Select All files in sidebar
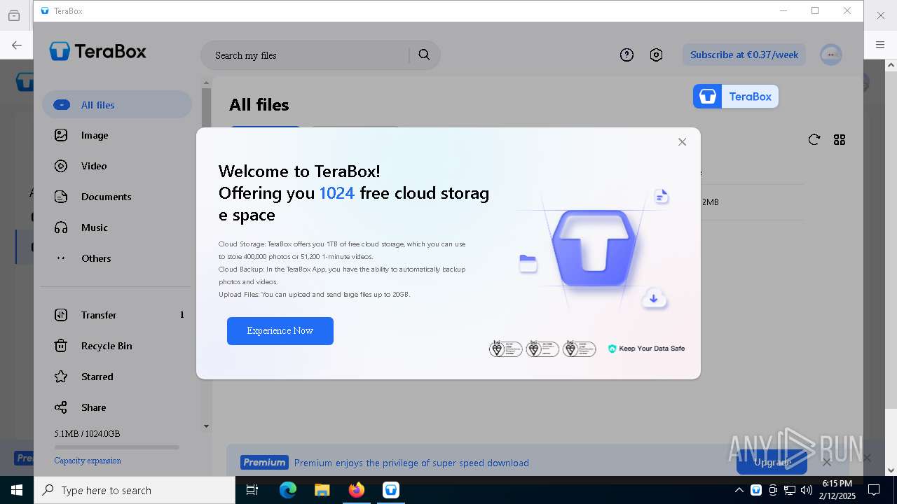Screen dimensions: 897x504 (117, 105)
